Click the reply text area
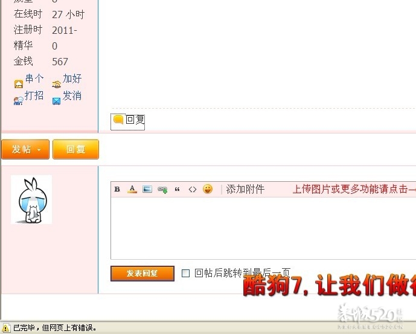416x334 pixels. (x=263, y=228)
